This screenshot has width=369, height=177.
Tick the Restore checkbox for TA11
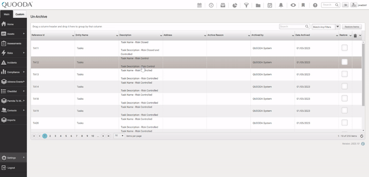coord(345,48)
